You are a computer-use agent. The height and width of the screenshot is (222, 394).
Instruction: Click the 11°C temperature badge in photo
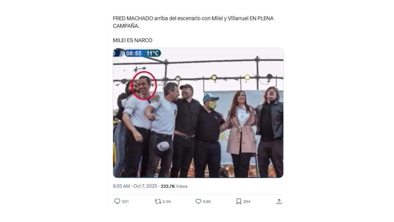pyautogui.click(x=152, y=53)
